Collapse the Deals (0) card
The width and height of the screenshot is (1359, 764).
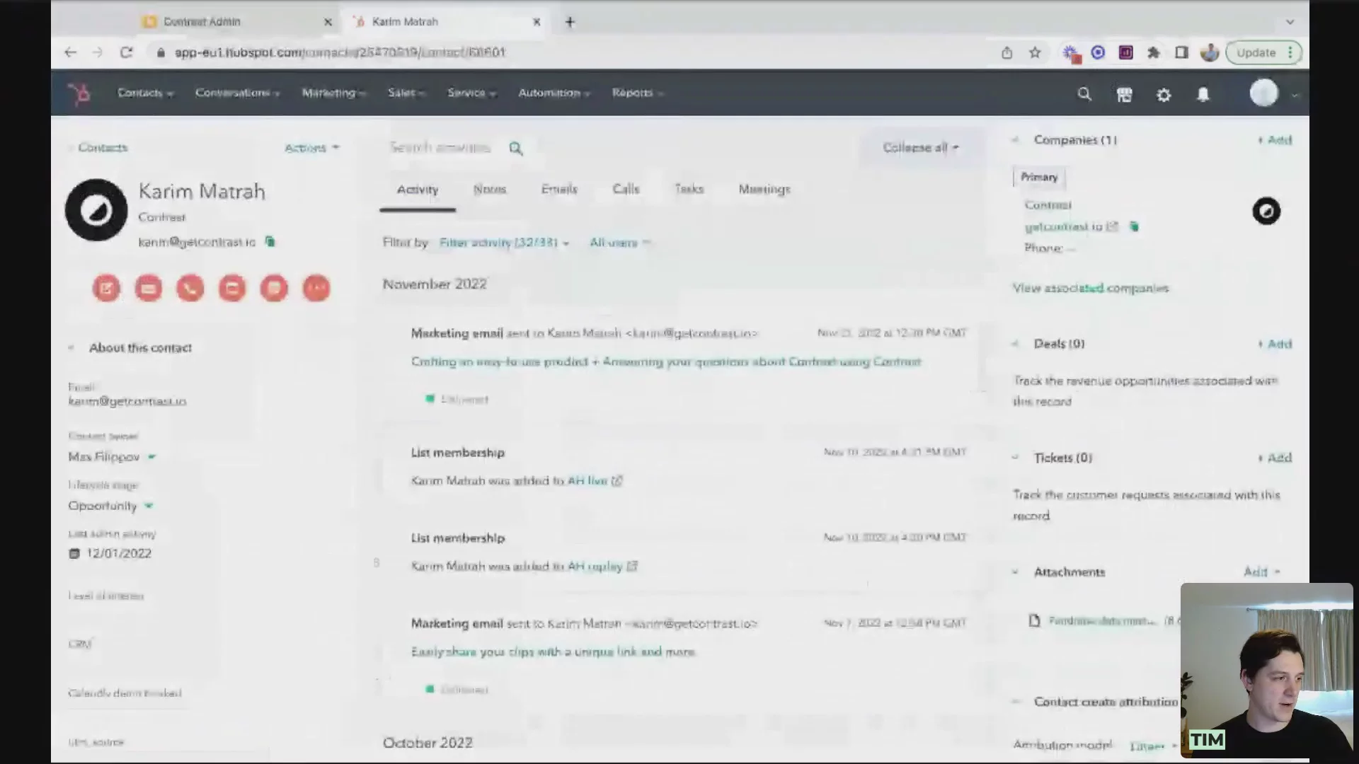[x=1015, y=344]
